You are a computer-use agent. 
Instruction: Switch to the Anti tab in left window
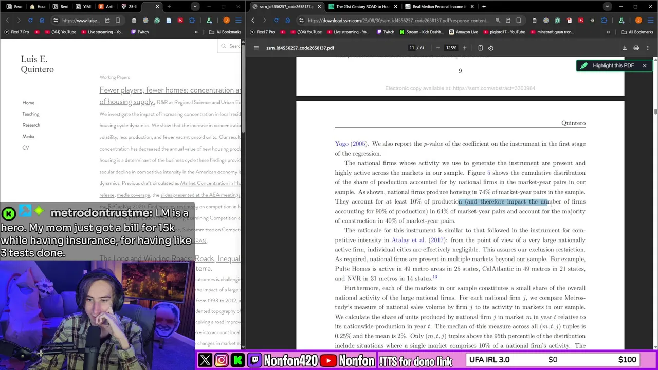click(x=106, y=7)
